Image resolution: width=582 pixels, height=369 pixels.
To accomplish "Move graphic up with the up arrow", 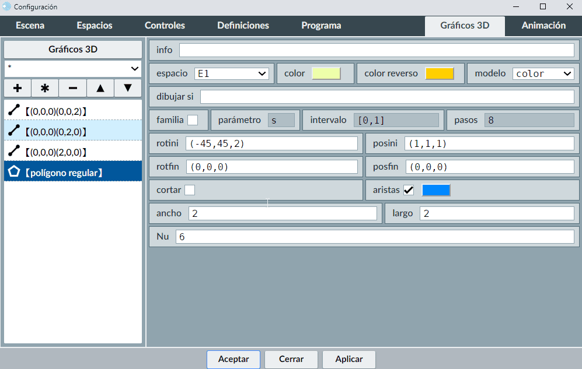I will click(x=100, y=88).
